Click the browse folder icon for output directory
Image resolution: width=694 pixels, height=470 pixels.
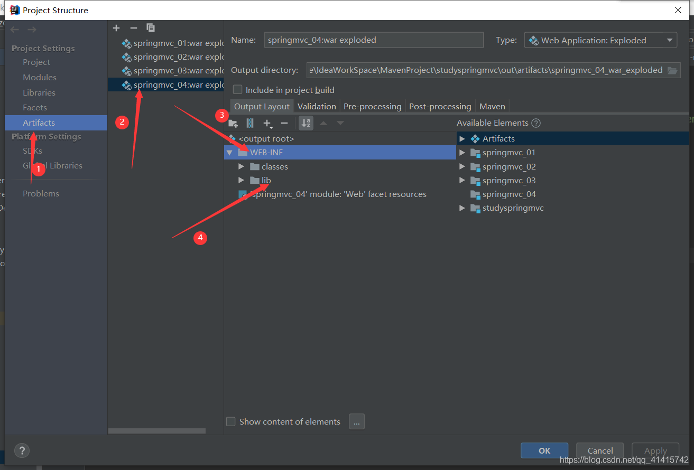point(672,70)
